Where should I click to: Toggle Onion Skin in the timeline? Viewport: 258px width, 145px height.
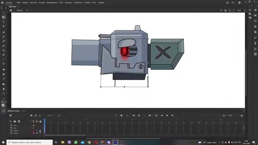133,116
